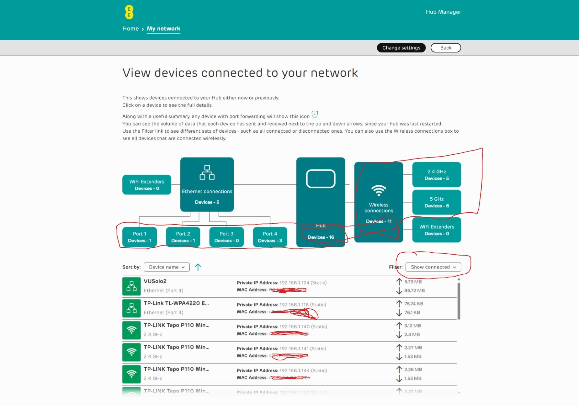Click the TP-Link TL-WPA4220 ethernet icon
The height and width of the screenshot is (406, 579).
tap(131, 308)
